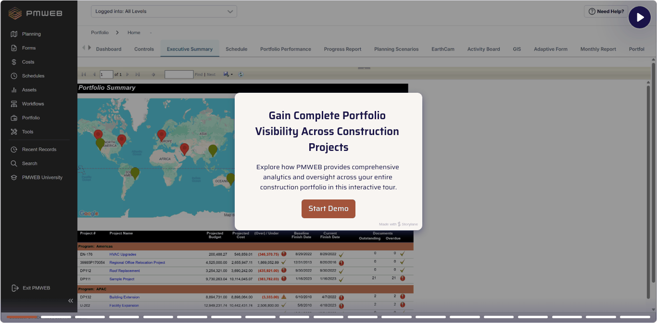The image size is (657, 323).
Task: Open the report export save dropdown
Action: pyautogui.click(x=228, y=75)
